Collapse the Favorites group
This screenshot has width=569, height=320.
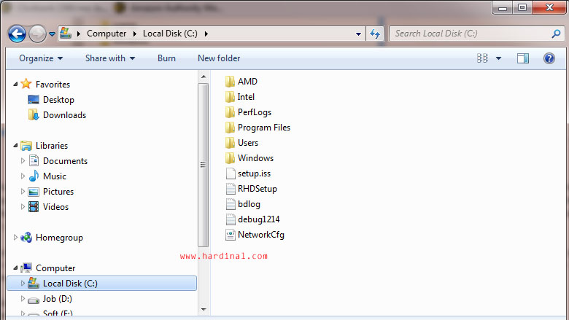pos(15,84)
